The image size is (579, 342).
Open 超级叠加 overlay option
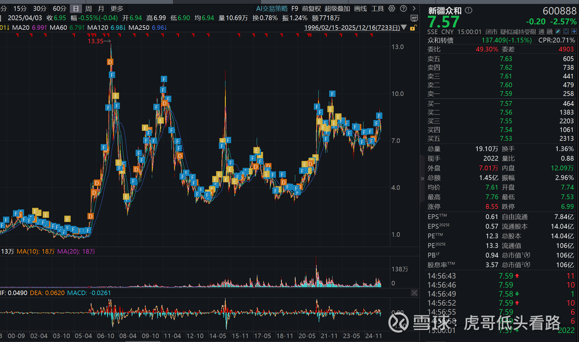pos(337,9)
